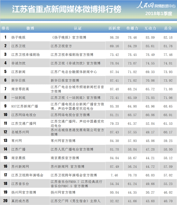The image size is (177, 205).
Task: Click the 传播力 column header
Action: click(132, 28)
